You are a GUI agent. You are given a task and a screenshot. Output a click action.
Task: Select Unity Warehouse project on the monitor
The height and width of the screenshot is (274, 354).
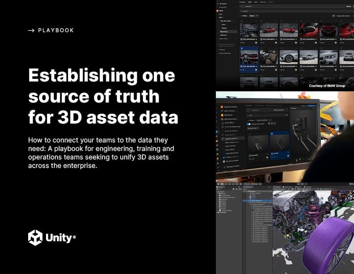point(232,153)
